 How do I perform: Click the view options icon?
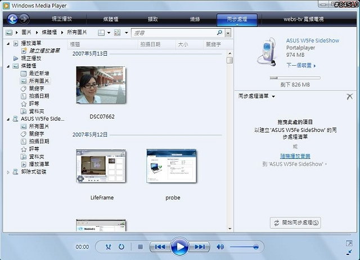(118, 33)
